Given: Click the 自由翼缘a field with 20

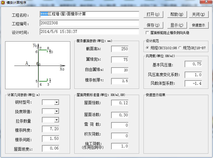Looking at the screenshot, I should tap(120, 70).
